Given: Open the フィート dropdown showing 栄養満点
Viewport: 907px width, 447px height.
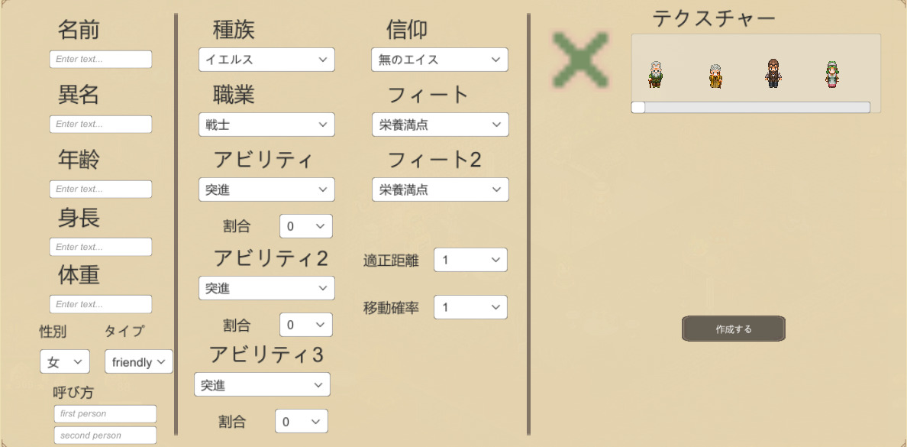Looking at the screenshot, I should [x=441, y=125].
